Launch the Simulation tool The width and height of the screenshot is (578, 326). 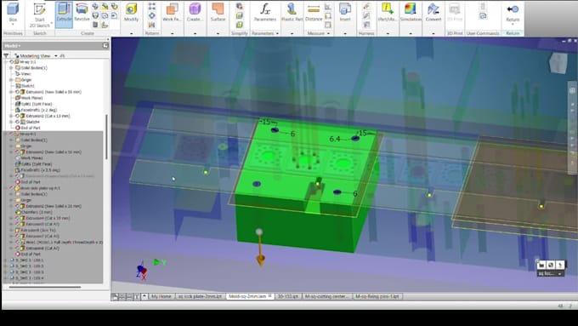click(x=411, y=12)
